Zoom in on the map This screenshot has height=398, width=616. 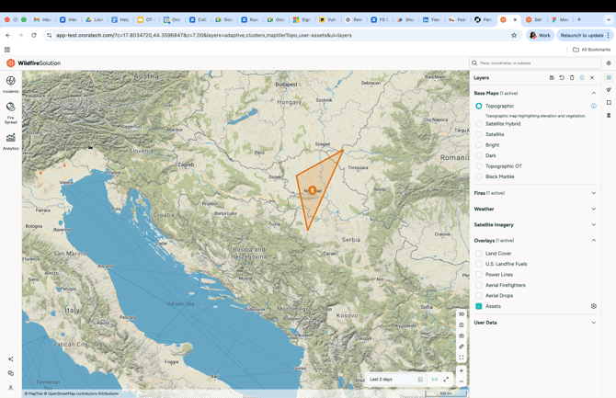[x=462, y=370]
